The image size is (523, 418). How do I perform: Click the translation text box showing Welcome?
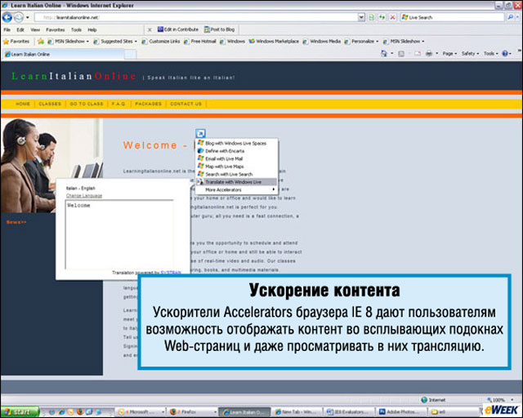(x=119, y=234)
